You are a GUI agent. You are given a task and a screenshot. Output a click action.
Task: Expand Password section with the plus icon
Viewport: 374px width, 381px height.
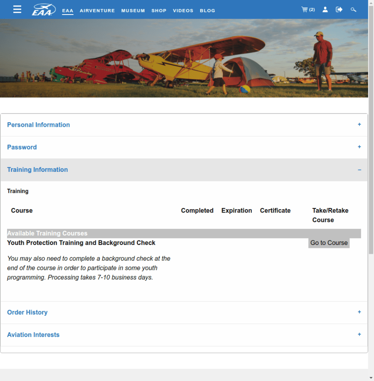click(x=359, y=147)
